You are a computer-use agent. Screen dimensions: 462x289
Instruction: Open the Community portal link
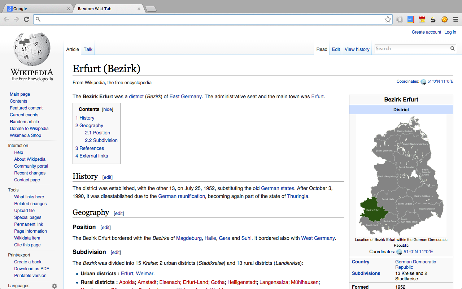[x=31, y=166]
